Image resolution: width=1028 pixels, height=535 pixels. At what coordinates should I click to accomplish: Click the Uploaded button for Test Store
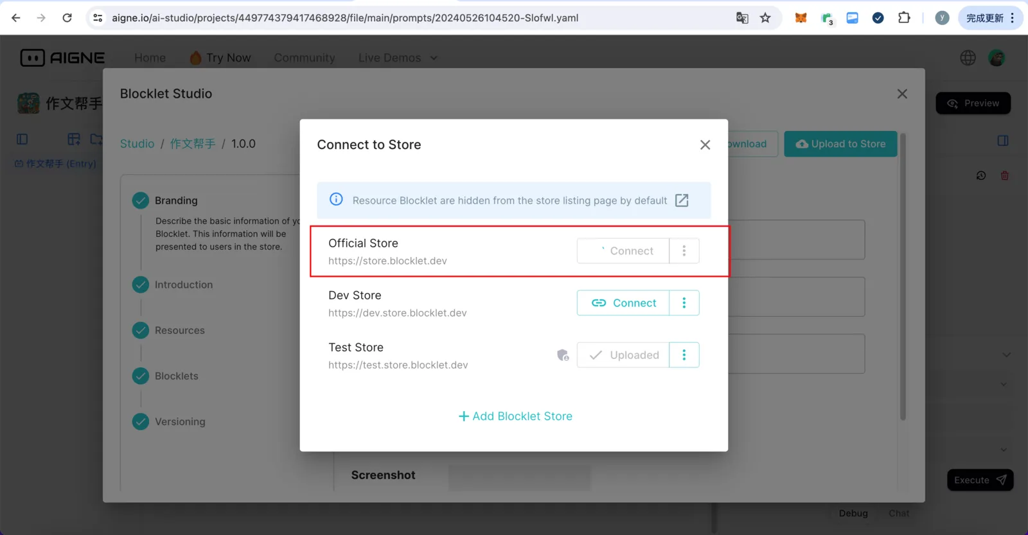623,355
